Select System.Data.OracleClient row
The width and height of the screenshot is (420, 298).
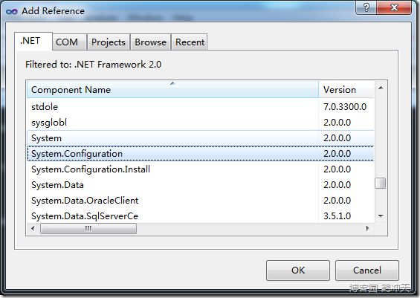[x=201, y=200]
